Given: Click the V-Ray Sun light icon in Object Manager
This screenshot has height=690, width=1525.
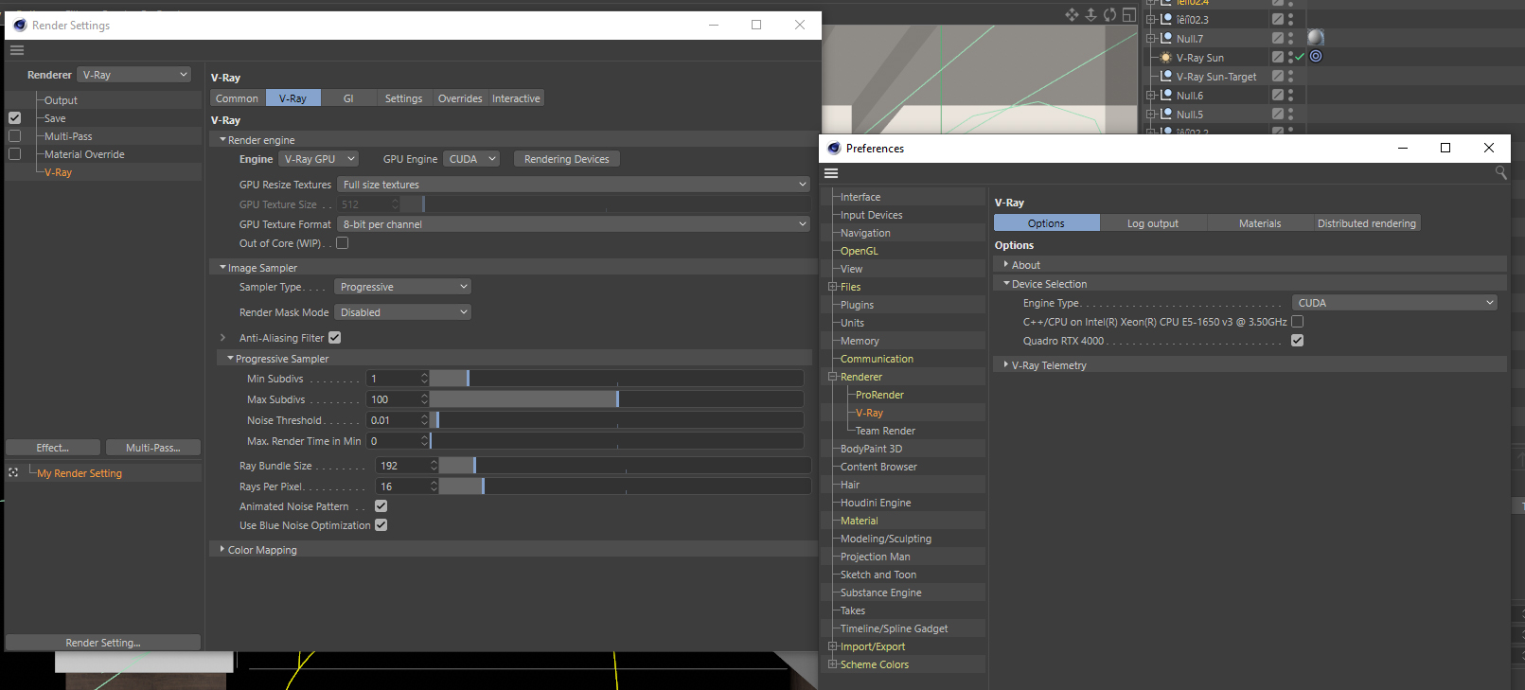Looking at the screenshot, I should point(1166,58).
